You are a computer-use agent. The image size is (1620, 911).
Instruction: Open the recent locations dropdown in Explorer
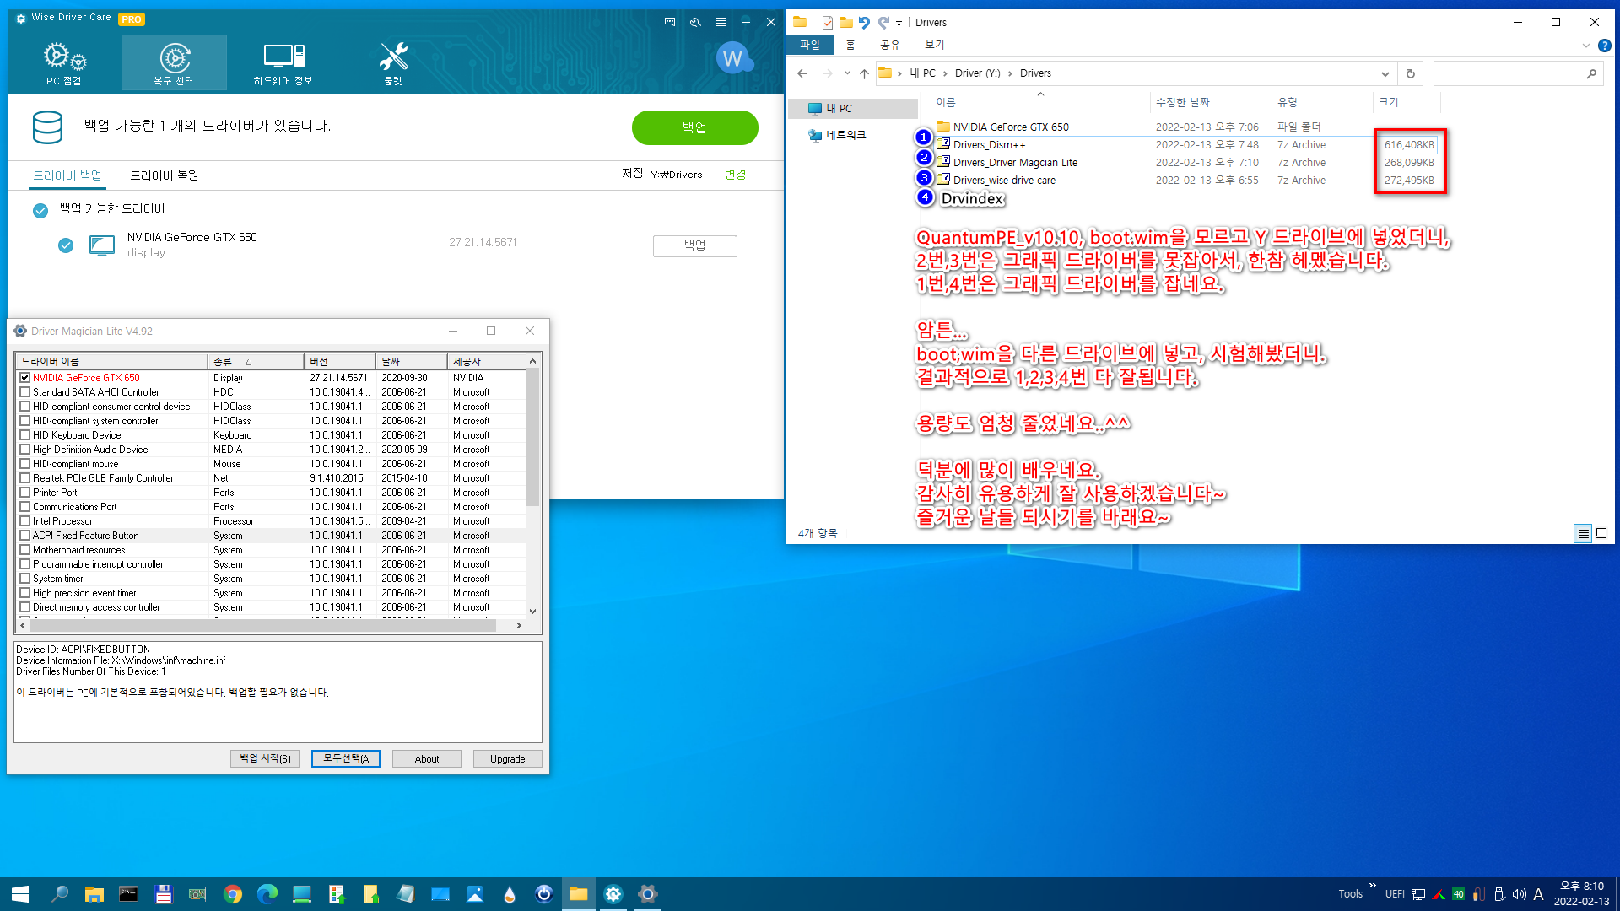coord(847,73)
